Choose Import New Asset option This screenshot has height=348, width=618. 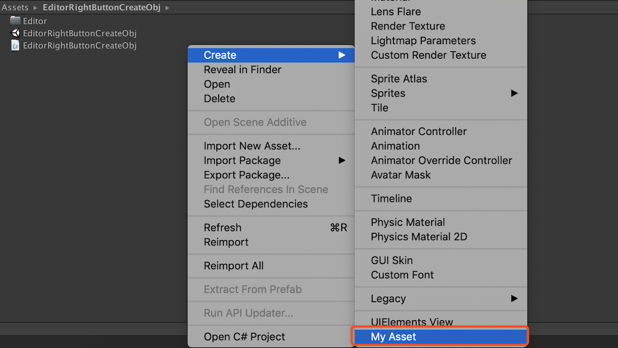coord(252,146)
